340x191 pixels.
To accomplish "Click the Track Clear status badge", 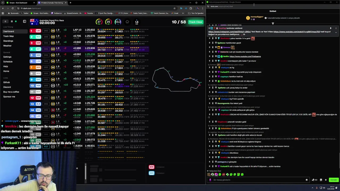I will 195,22.
